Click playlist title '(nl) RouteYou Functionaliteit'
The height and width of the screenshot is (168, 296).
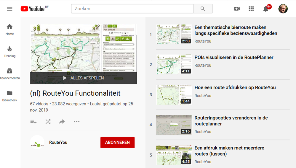75,93
